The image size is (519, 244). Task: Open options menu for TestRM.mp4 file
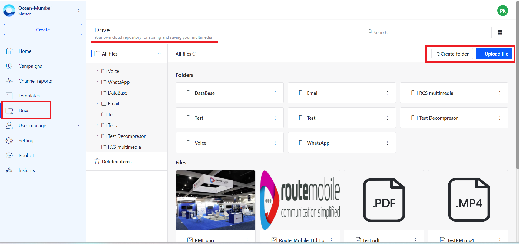click(x=500, y=240)
